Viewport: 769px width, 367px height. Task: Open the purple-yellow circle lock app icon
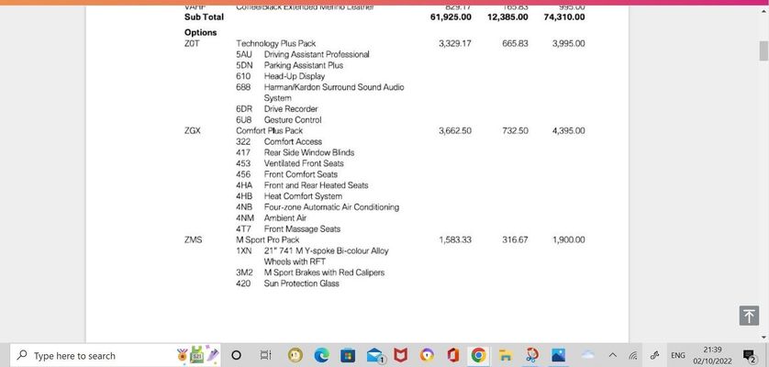click(427, 355)
